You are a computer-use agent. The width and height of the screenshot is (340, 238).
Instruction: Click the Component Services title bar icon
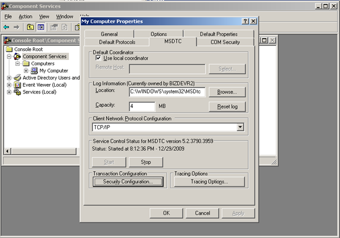[5, 6]
